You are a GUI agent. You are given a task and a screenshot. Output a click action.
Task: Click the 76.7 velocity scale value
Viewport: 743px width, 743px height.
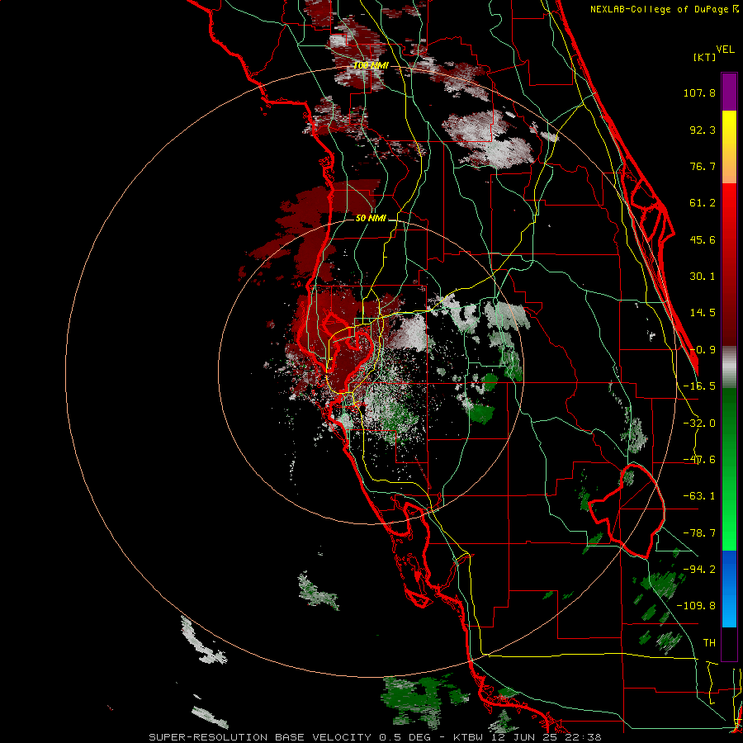703,166
